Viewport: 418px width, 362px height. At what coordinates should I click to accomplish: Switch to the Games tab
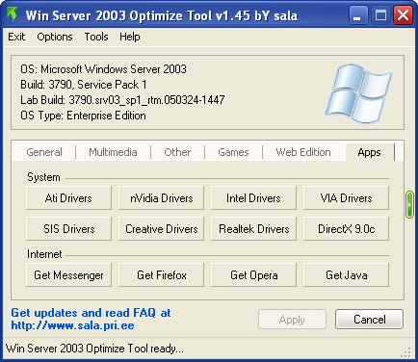[233, 152]
